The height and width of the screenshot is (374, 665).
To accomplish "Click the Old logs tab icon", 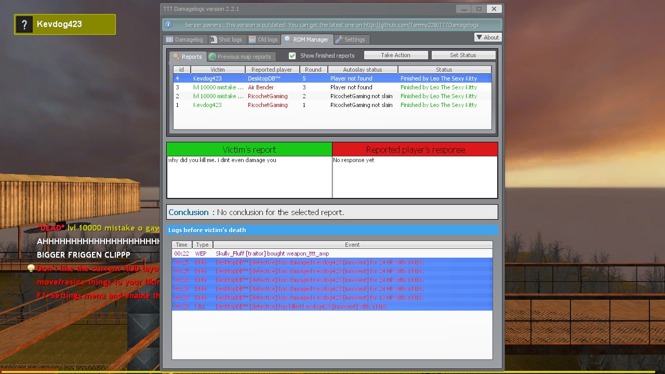I will pyautogui.click(x=252, y=39).
